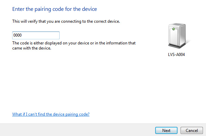Cancel the device pairing dialog
The image size is (206, 136).
pos(192,130)
